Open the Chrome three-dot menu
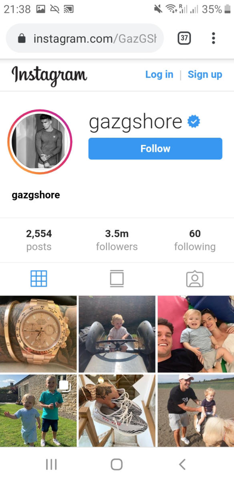The width and height of the screenshot is (234, 482). tap(214, 38)
